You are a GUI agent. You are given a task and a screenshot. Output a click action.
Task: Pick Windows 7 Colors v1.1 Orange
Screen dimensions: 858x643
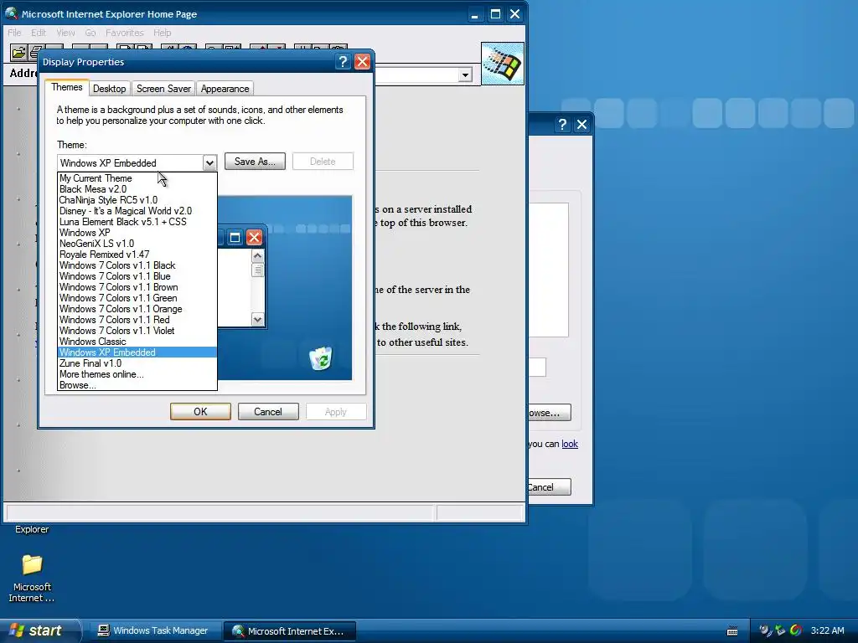(137, 309)
